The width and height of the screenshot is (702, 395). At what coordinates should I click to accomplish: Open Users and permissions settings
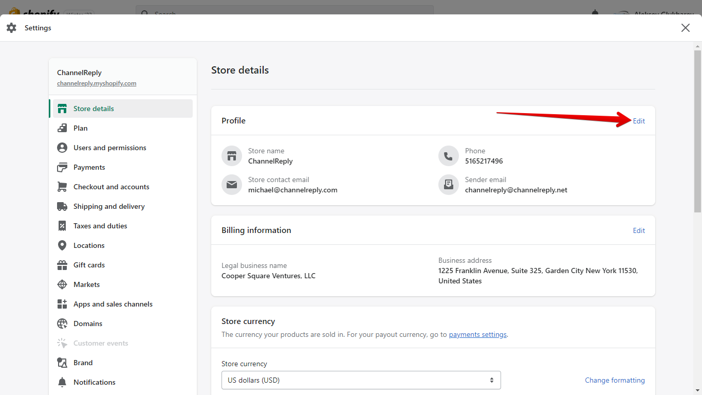point(123,148)
